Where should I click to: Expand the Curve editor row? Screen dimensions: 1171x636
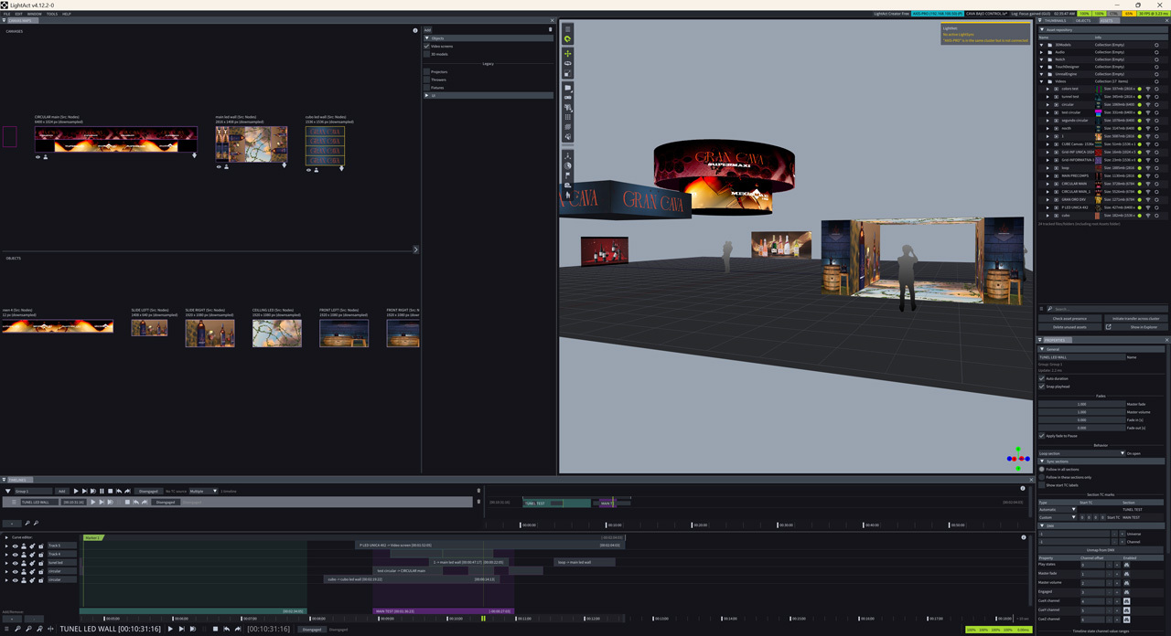click(x=6, y=537)
